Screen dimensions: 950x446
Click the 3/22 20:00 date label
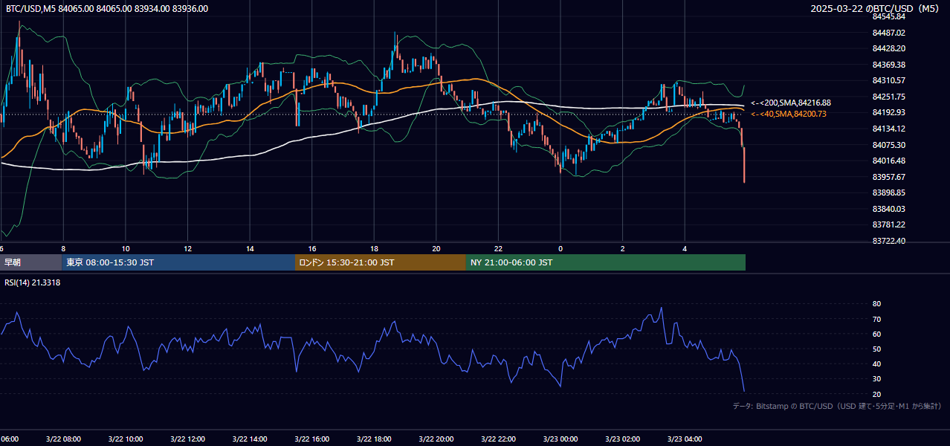click(436, 439)
